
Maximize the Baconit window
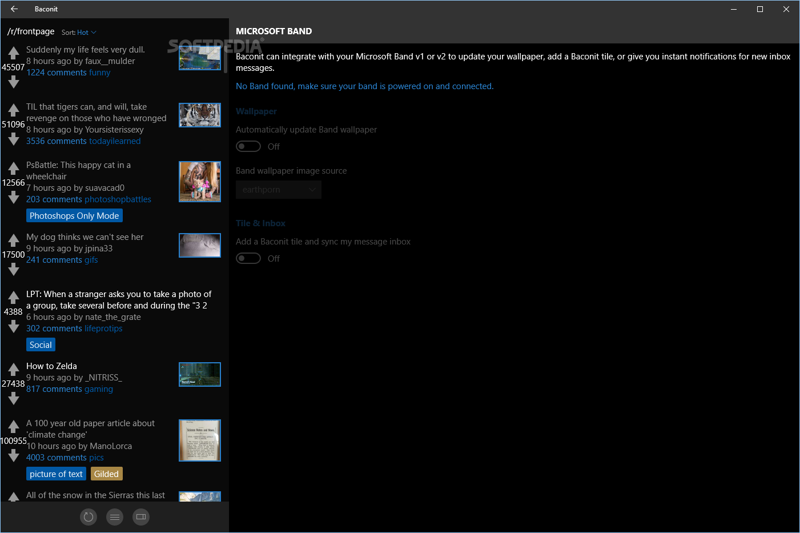tap(760, 9)
